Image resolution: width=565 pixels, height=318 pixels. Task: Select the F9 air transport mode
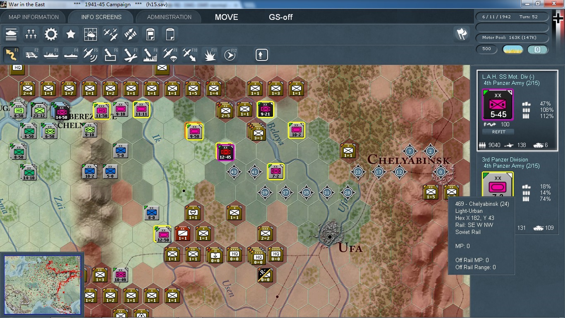(x=170, y=55)
